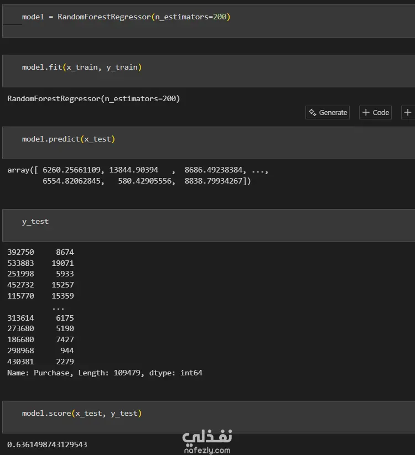Focus the model.score(x_test, y_test) cell
Image resolution: width=415 pixels, height=455 pixels.
tap(221, 417)
